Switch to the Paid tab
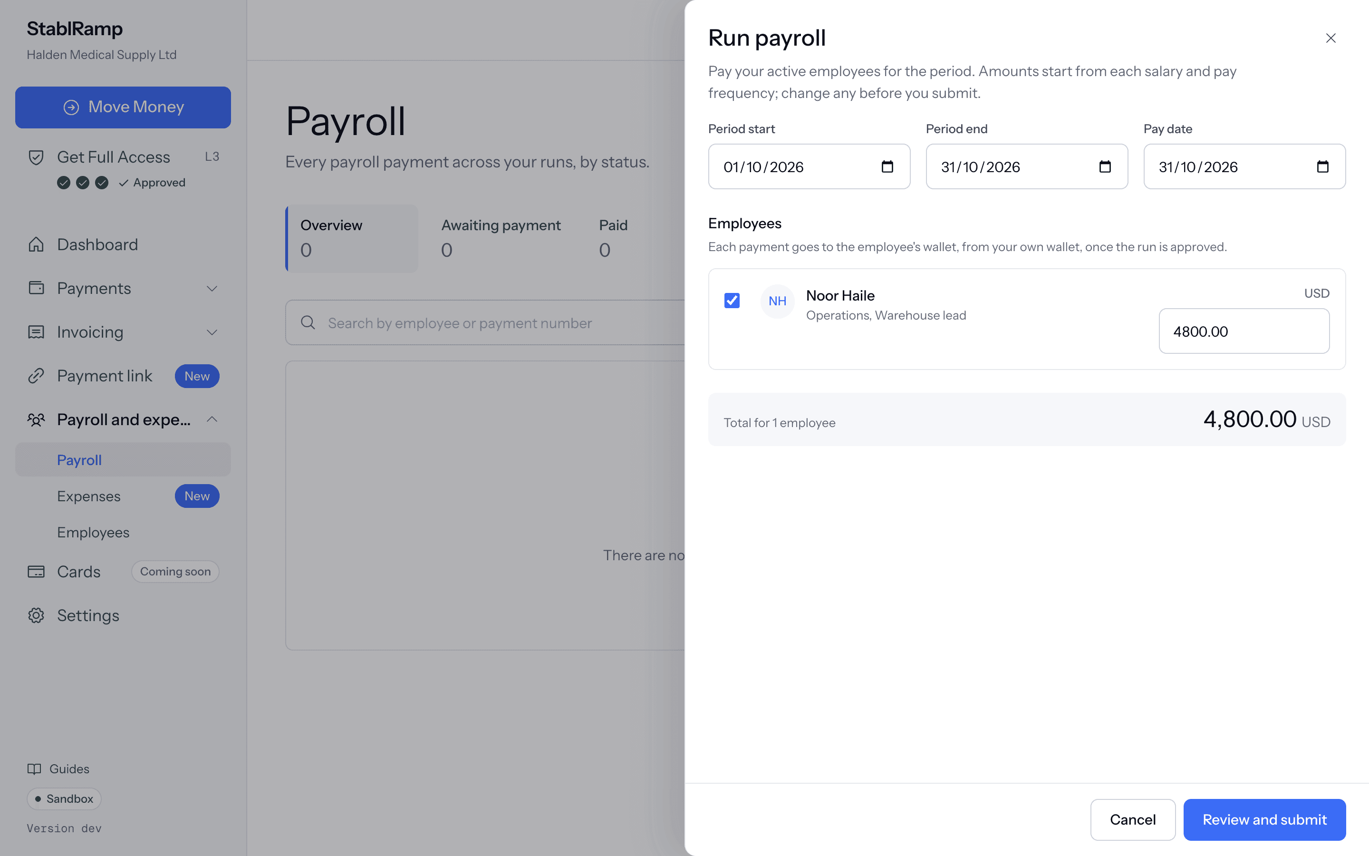The height and width of the screenshot is (856, 1369). point(613,238)
